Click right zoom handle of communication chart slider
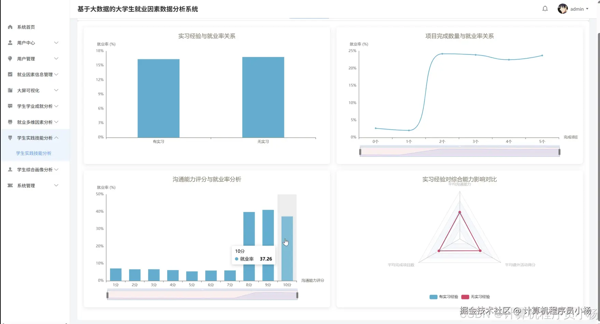The height and width of the screenshot is (324, 600). coord(297,295)
